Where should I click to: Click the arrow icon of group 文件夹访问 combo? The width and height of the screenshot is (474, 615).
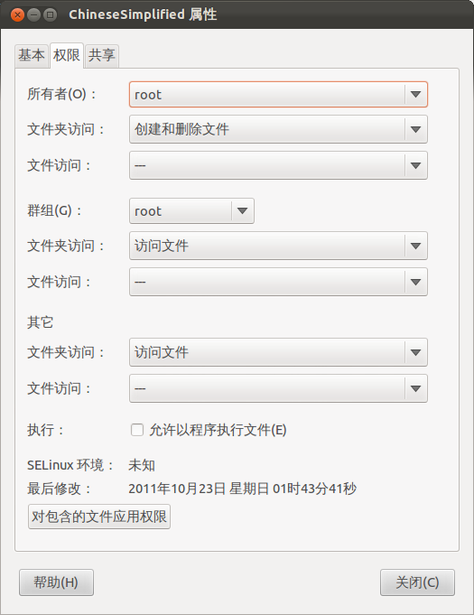click(415, 246)
